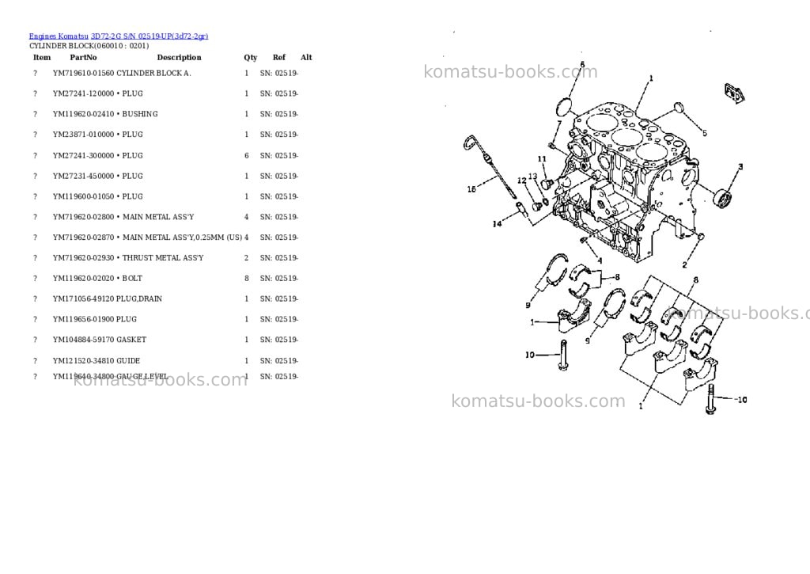This screenshot has width=810, height=574.
Task: Select part YM119620-02020 BOLT row
Action: point(166,278)
